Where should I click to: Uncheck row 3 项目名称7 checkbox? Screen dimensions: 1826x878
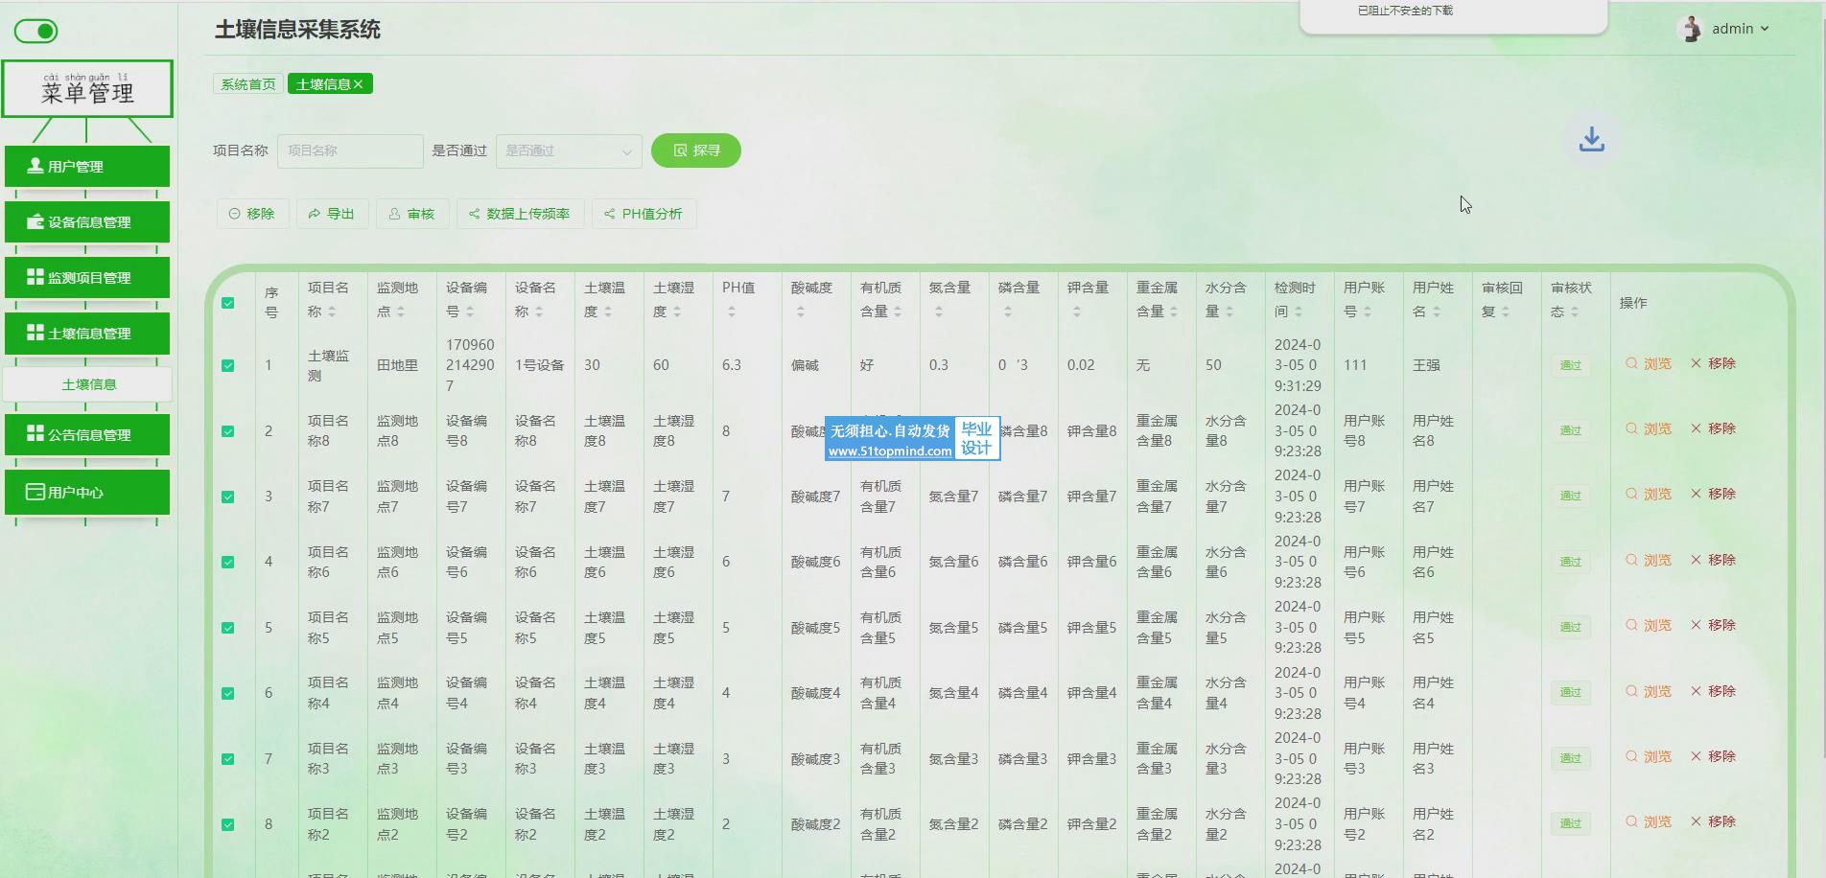coord(228,497)
